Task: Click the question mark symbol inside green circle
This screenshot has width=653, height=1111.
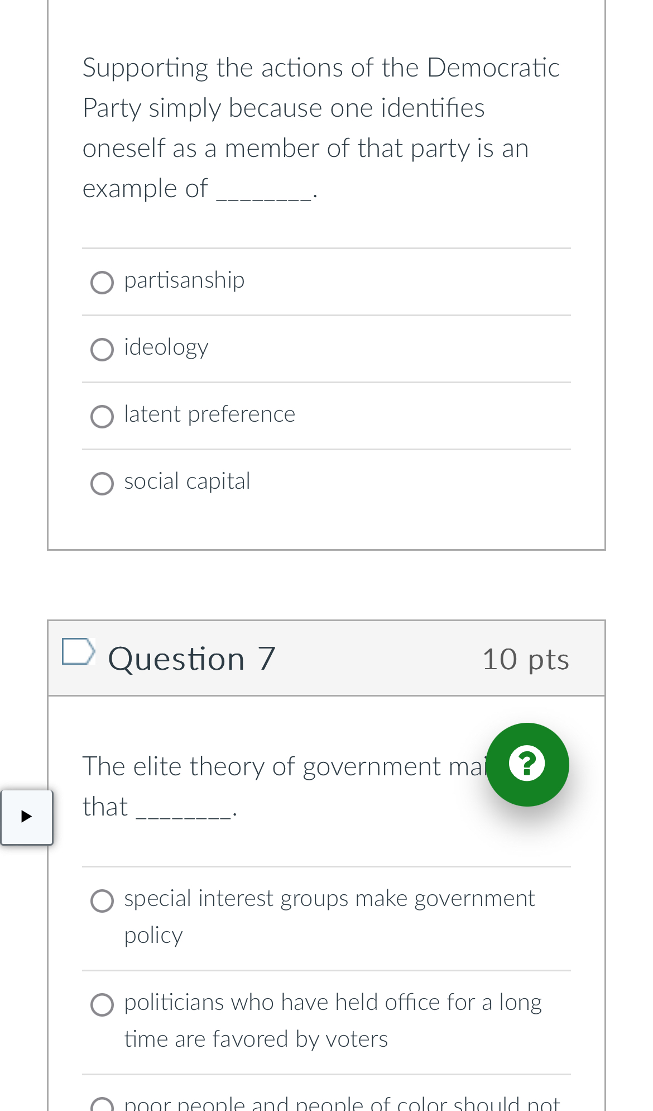Action: pos(528,765)
